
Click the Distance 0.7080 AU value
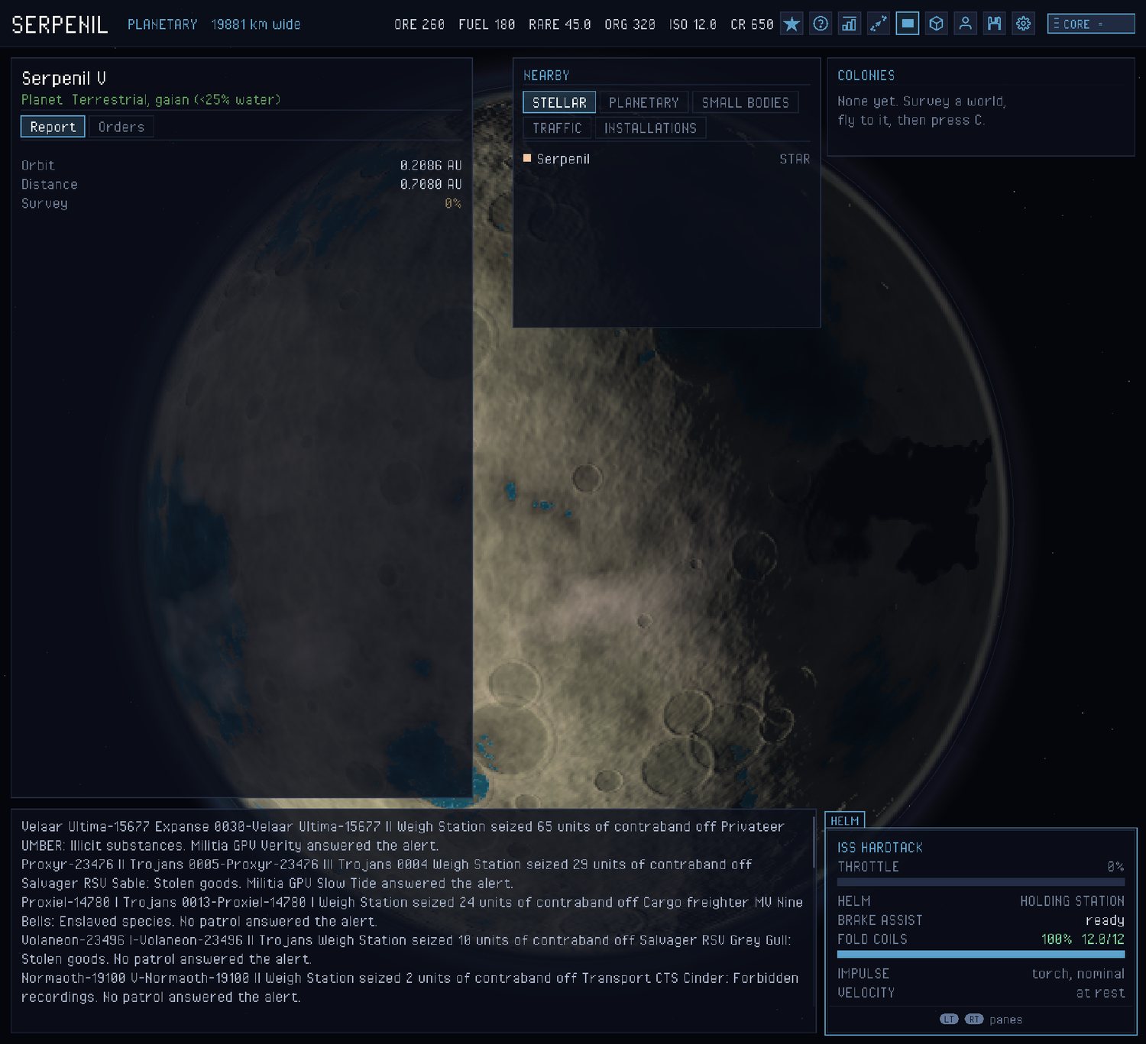point(431,184)
